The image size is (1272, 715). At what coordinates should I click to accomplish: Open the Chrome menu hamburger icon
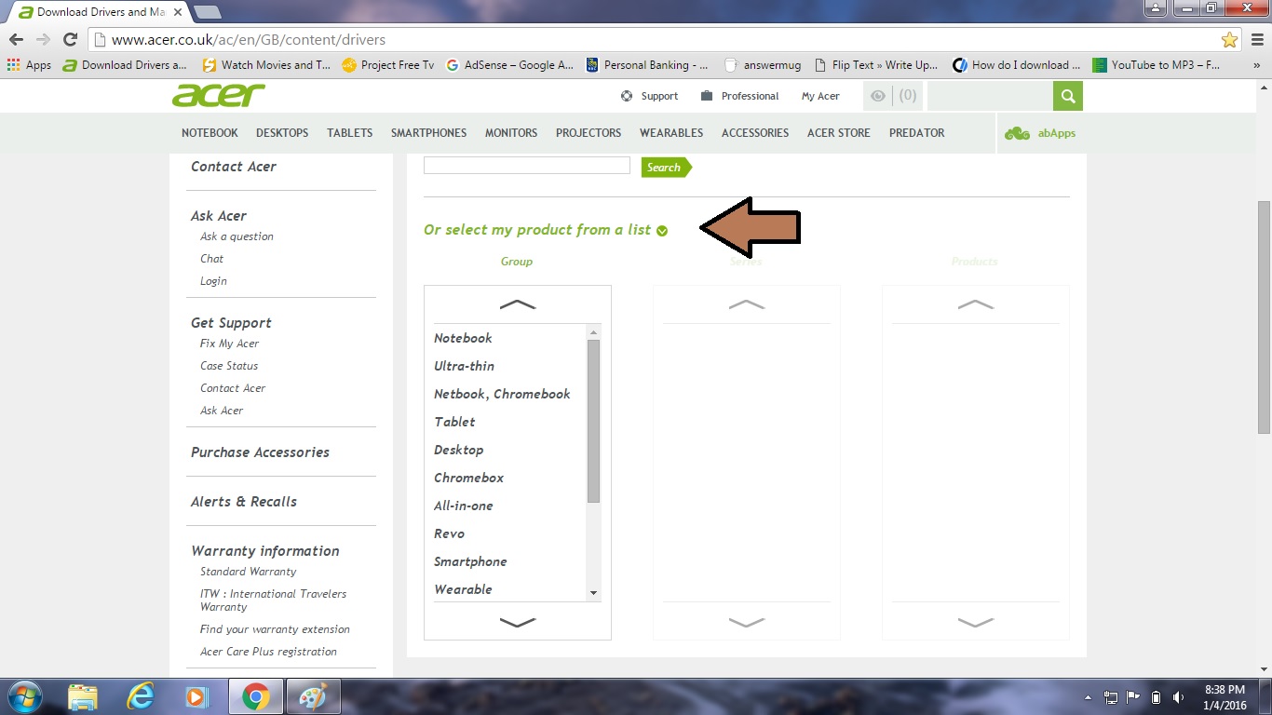[1255, 40]
